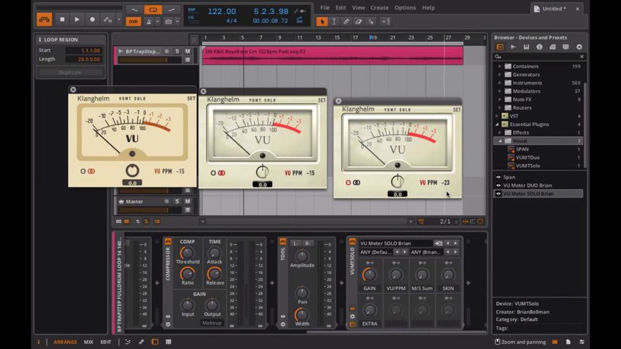Switch to the MIX view
Viewport: 621px width, 349px height.
(x=89, y=342)
